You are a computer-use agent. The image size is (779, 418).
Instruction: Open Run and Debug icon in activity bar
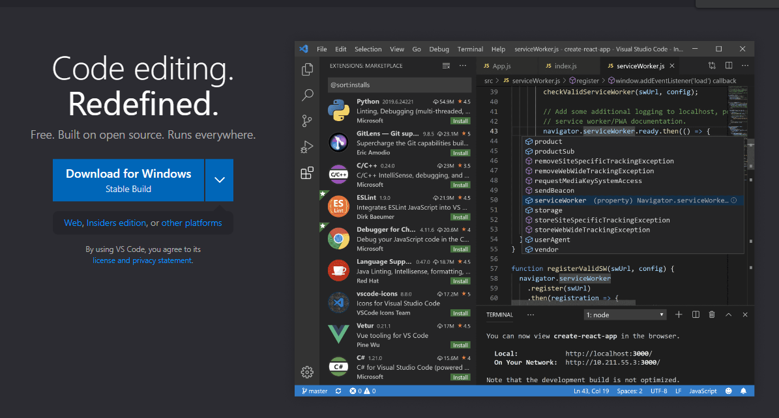[307, 147]
